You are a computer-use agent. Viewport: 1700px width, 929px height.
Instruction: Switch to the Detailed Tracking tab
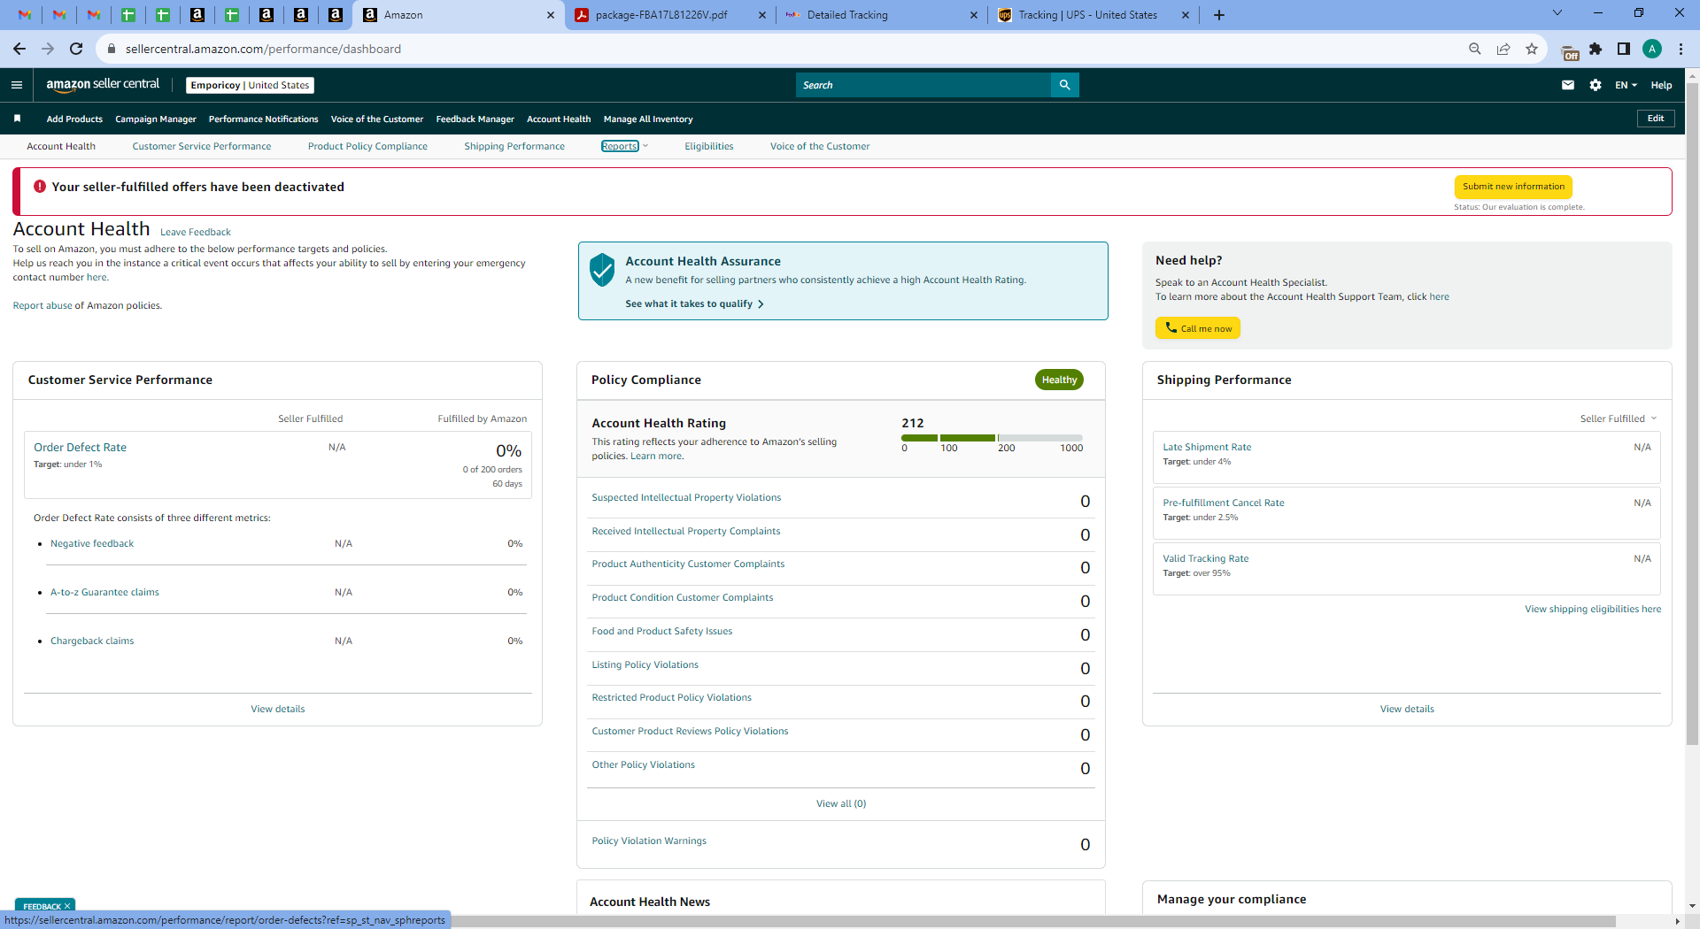pyautogui.click(x=882, y=15)
